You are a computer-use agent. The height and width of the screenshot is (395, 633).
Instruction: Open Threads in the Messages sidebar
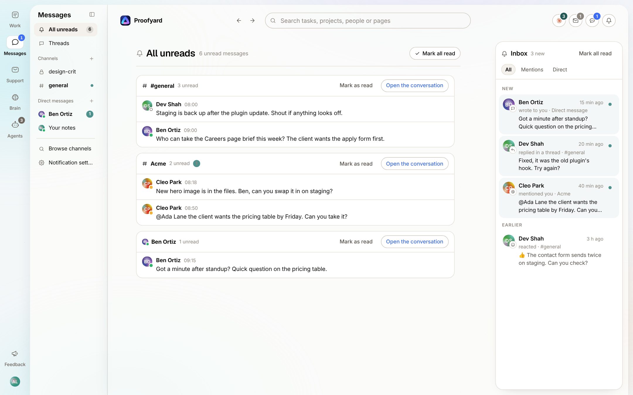click(x=66, y=43)
